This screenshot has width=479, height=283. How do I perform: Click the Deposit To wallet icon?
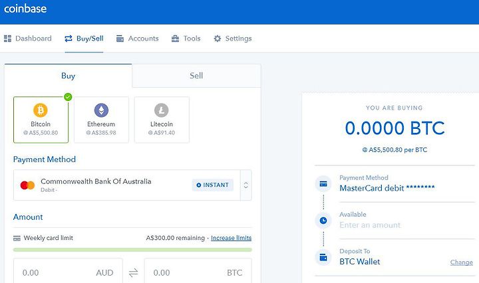click(x=323, y=257)
